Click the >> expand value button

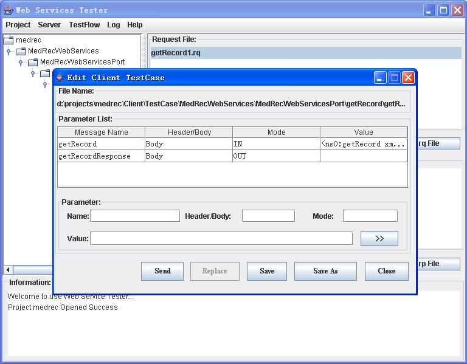tap(379, 238)
